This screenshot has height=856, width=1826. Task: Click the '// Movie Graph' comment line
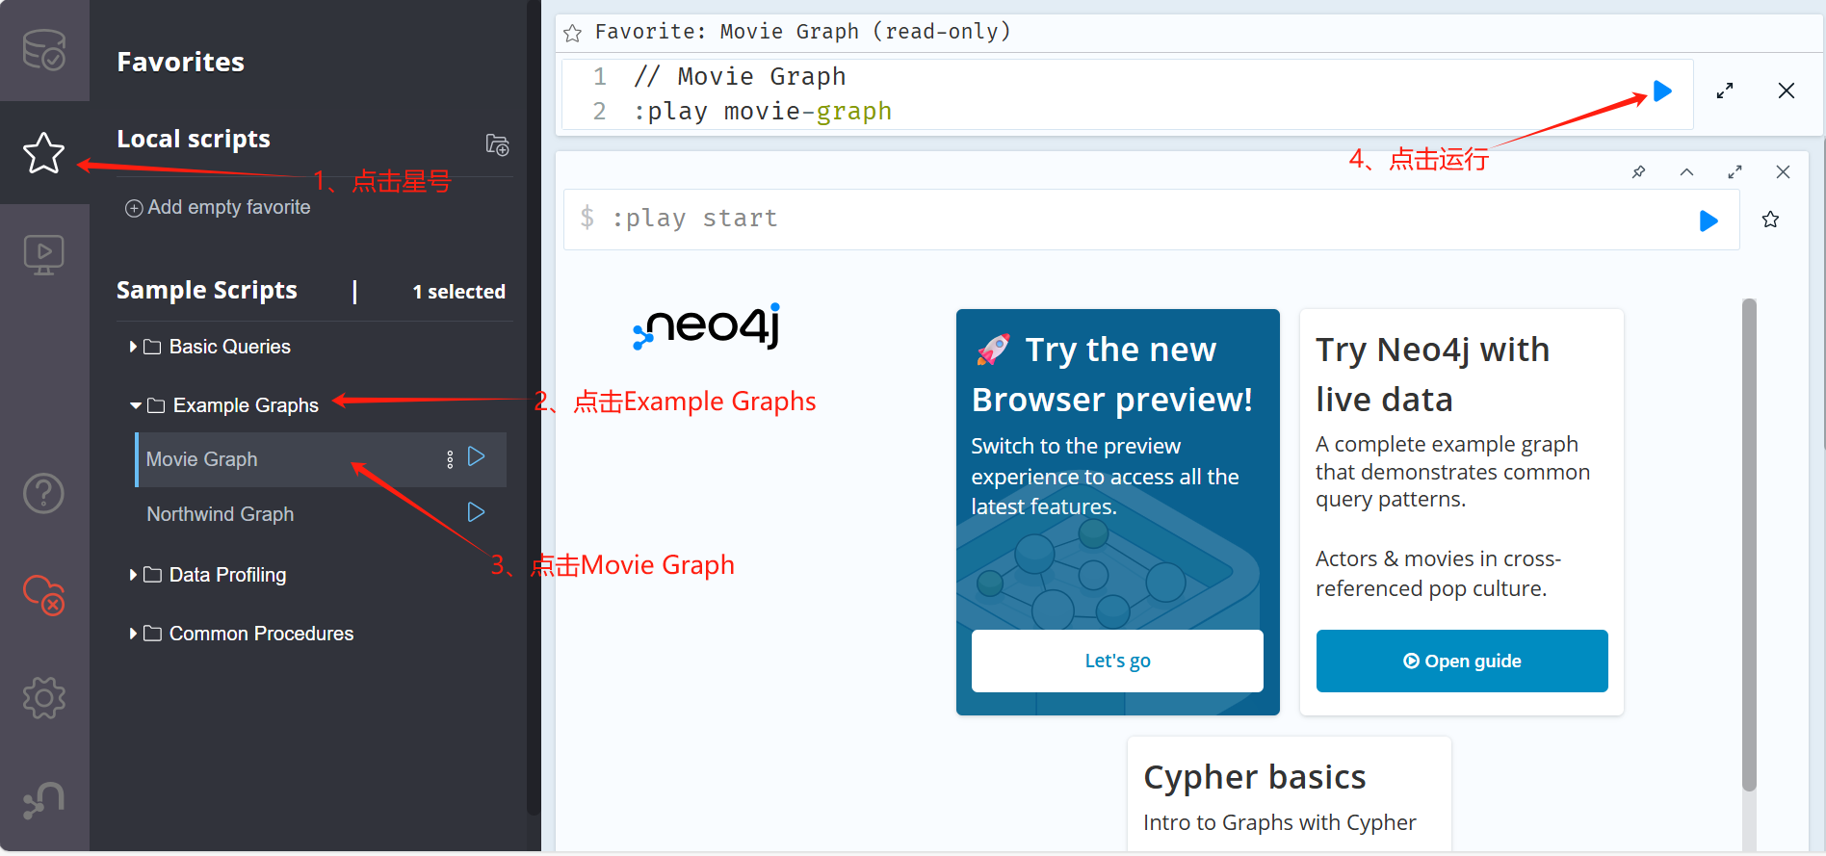739,76
